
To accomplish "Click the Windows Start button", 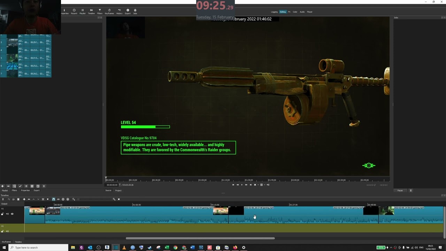I will pyautogui.click(x=3, y=248).
